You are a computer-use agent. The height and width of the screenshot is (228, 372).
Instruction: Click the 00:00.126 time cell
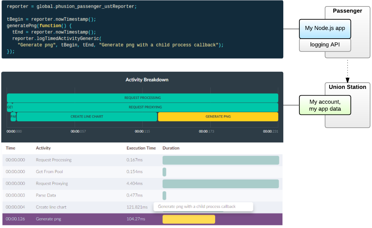point(15,219)
